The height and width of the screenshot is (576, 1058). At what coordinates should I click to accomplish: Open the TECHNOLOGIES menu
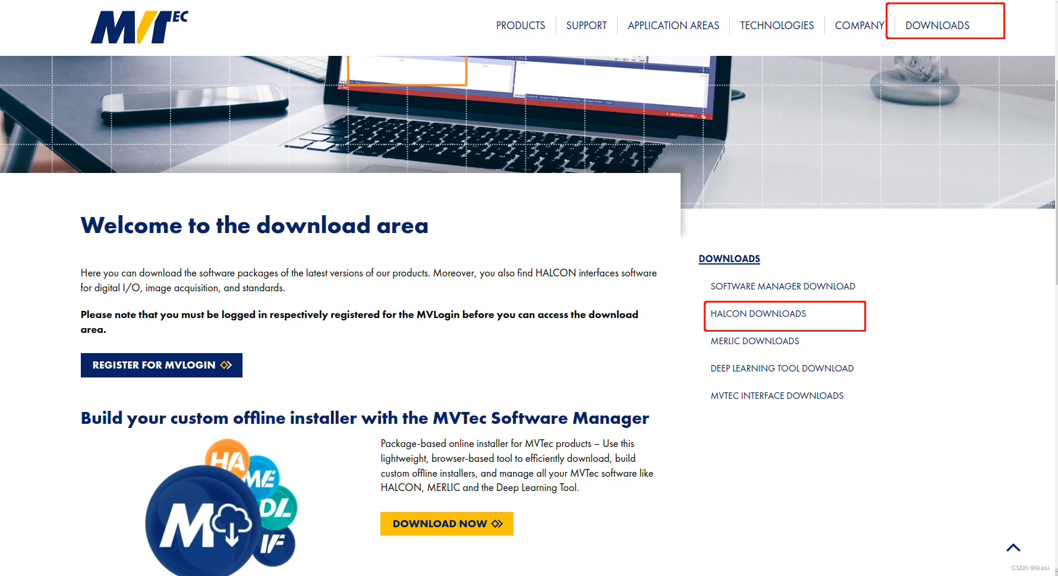tap(777, 26)
